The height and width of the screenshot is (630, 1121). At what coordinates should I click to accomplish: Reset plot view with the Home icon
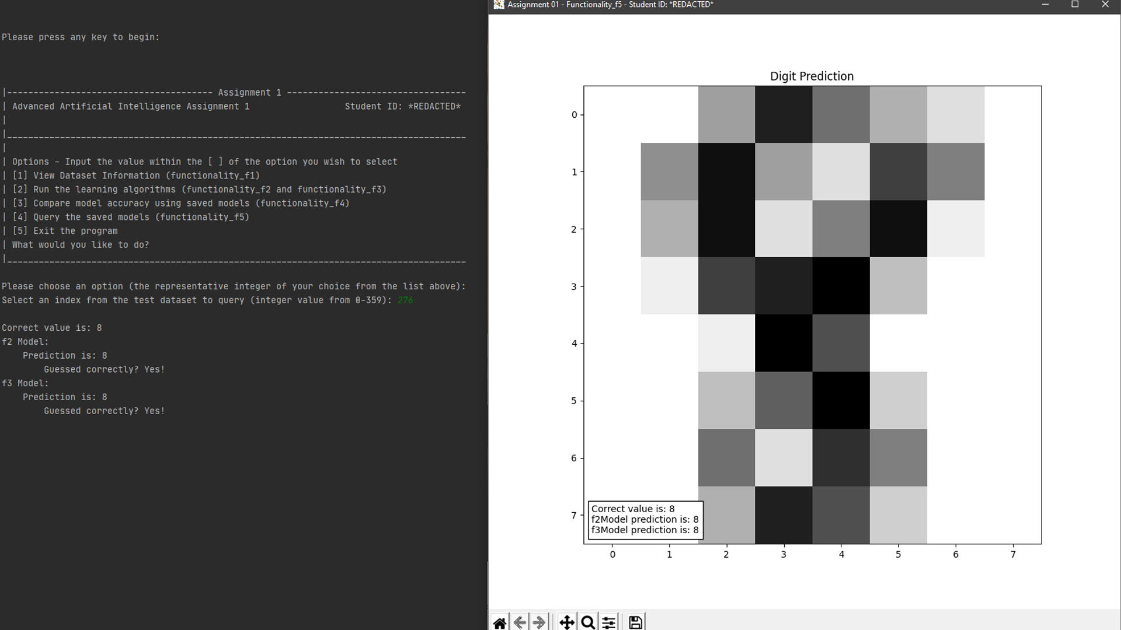[x=500, y=622]
